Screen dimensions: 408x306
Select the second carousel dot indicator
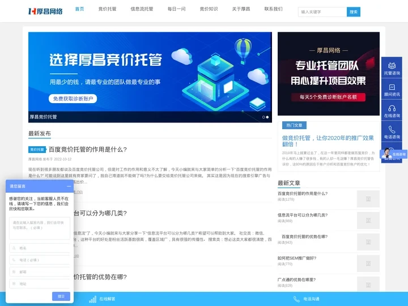pyautogui.click(x=267, y=117)
